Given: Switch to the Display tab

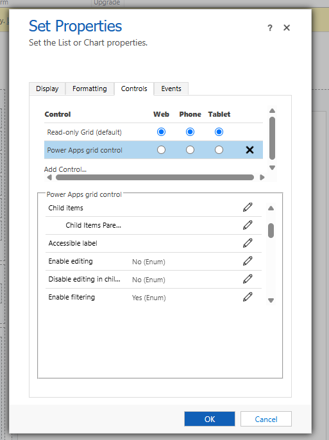Looking at the screenshot, I should click(x=47, y=89).
